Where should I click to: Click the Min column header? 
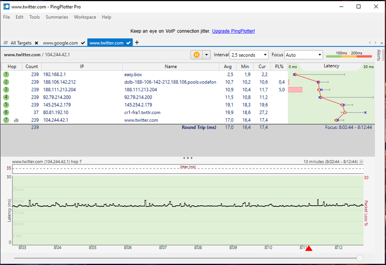pos(245,67)
